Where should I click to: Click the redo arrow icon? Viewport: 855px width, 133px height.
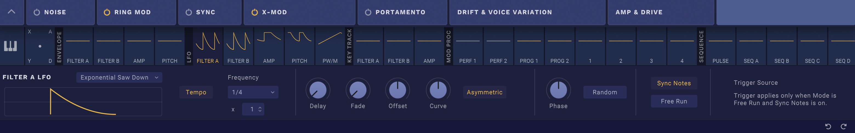pyautogui.click(x=843, y=126)
